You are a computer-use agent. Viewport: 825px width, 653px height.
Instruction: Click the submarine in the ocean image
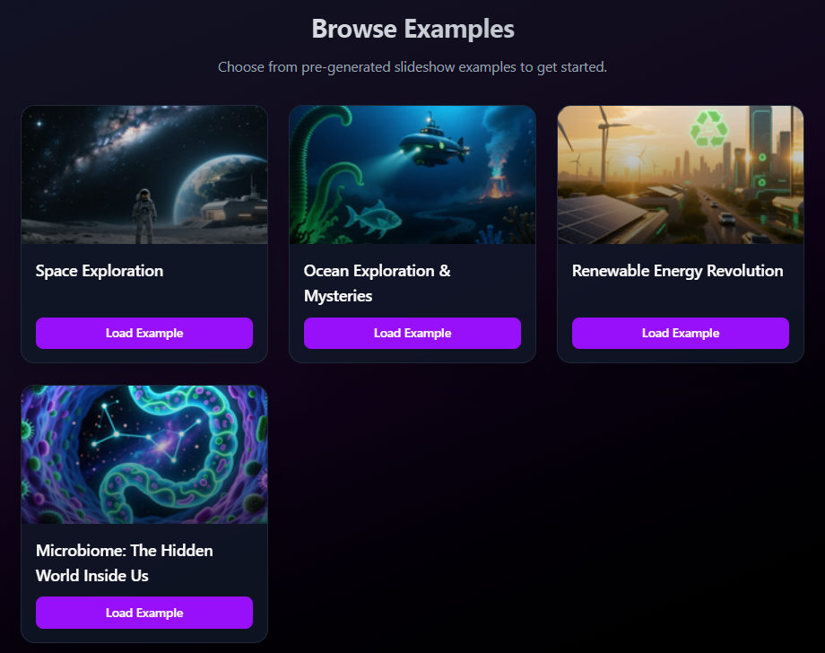(x=430, y=145)
